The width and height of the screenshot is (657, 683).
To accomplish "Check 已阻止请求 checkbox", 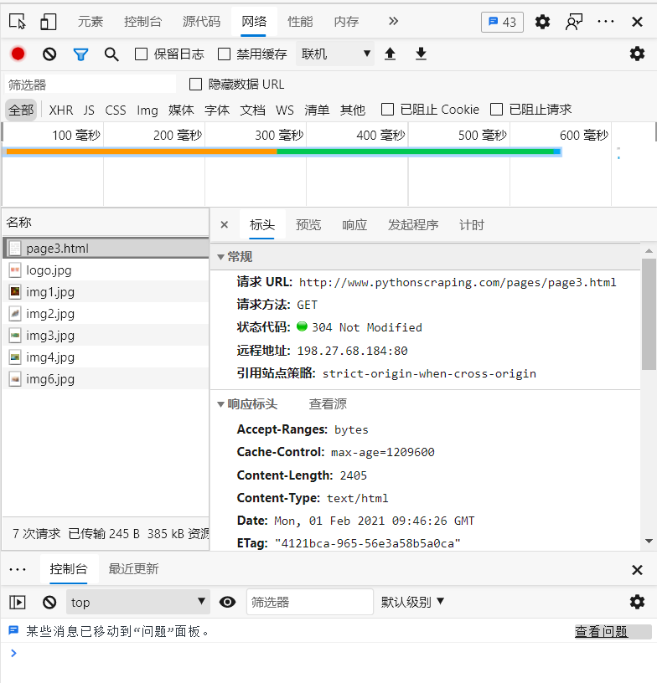I will 497,110.
